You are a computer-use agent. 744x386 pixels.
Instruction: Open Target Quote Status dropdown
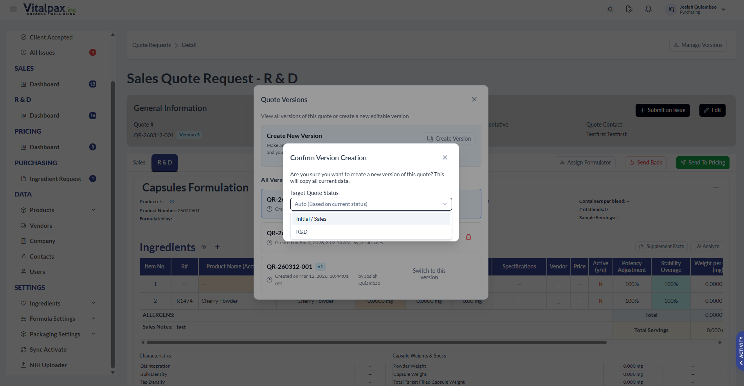pyautogui.click(x=371, y=204)
